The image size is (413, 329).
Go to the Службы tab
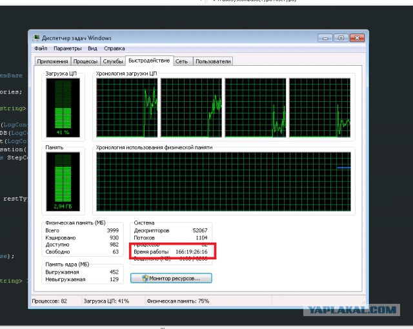pos(113,61)
